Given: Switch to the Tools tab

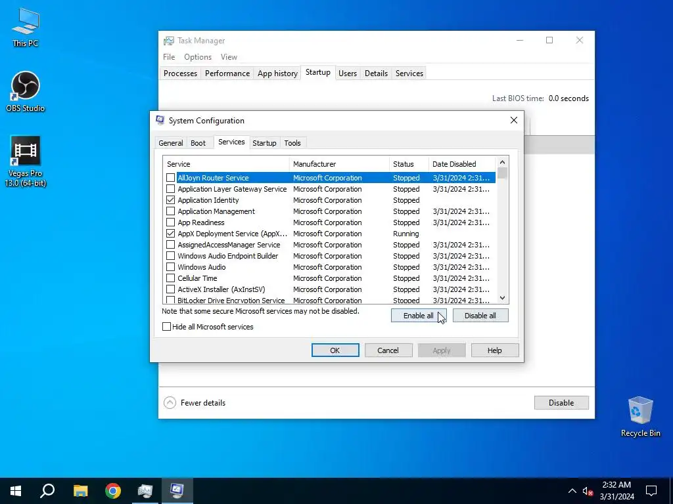Looking at the screenshot, I should [x=292, y=143].
